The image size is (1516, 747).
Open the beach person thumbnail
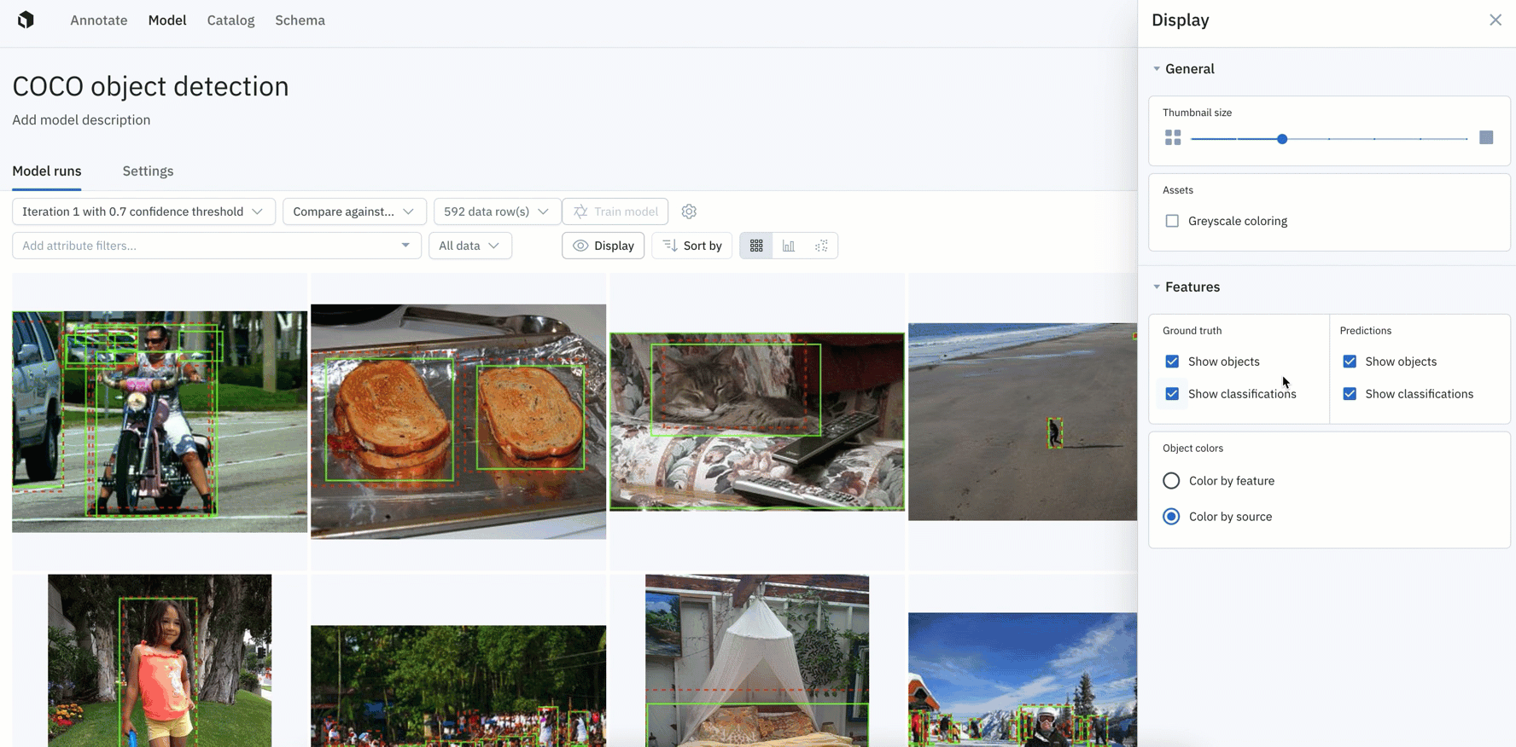coord(1023,422)
